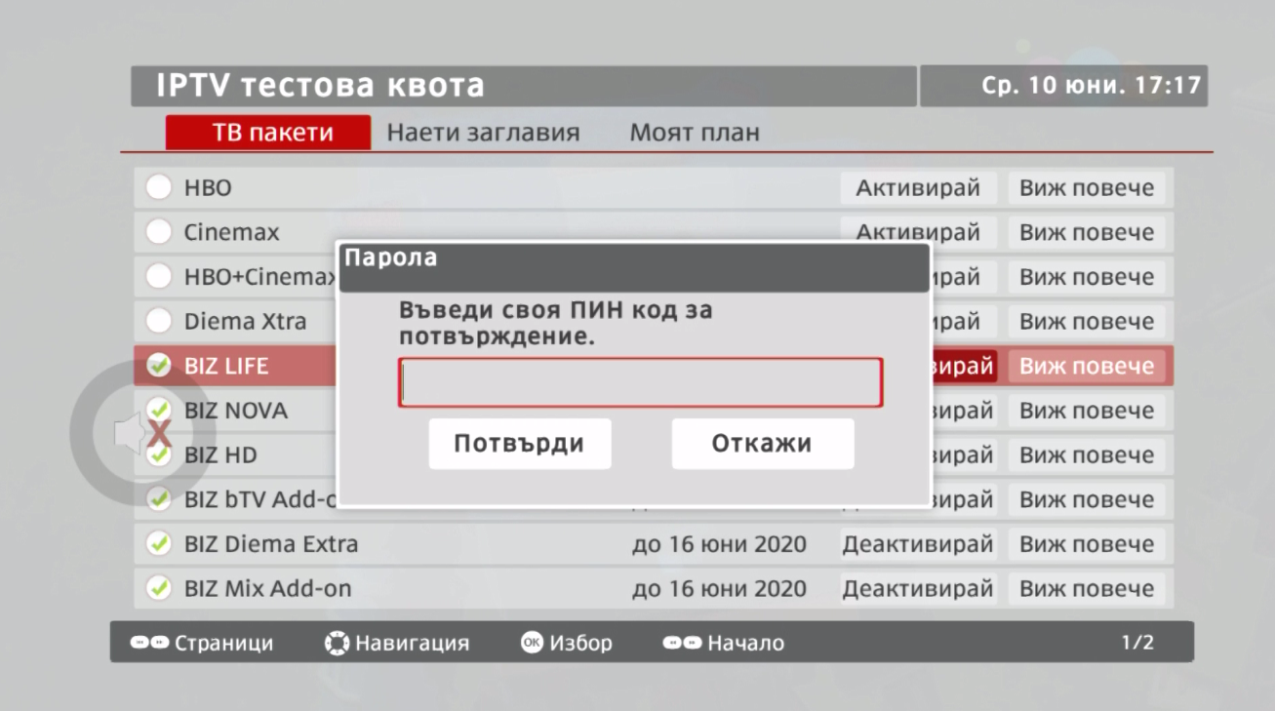The height and width of the screenshot is (711, 1275).
Task: Click the green checkmark beside BIZ HD
Action: coord(159,454)
